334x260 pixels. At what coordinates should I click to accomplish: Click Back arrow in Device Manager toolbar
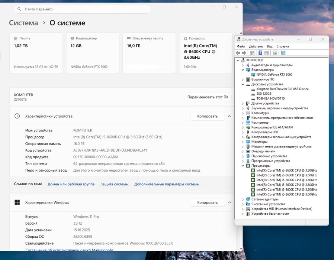pyautogui.click(x=238, y=53)
